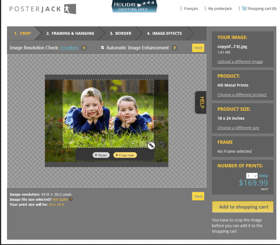This screenshot has height=245, width=280.
Task: Click Upload a different image link
Action: tap(240, 62)
